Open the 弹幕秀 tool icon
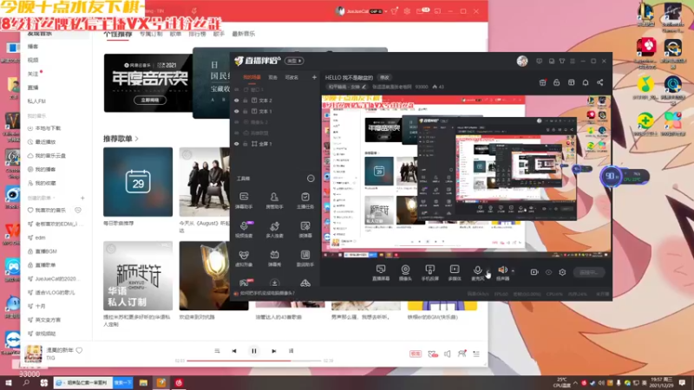 (x=274, y=258)
